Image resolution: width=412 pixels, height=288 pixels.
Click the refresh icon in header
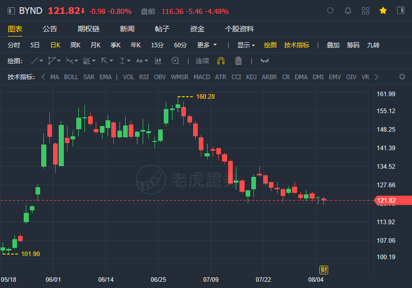[330, 10]
